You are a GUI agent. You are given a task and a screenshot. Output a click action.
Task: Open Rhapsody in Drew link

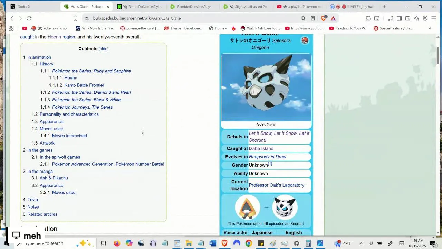pyautogui.click(x=268, y=157)
